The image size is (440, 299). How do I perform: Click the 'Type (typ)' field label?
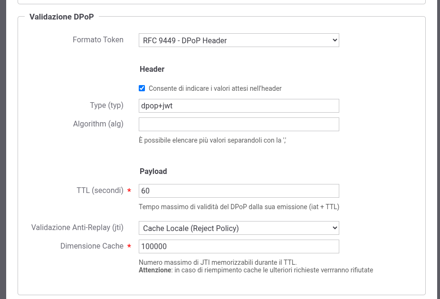point(106,106)
